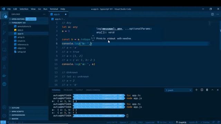Expand the Dependencies section
Image resolution: width=221 pixels, height=124 pixels.
coord(28,115)
